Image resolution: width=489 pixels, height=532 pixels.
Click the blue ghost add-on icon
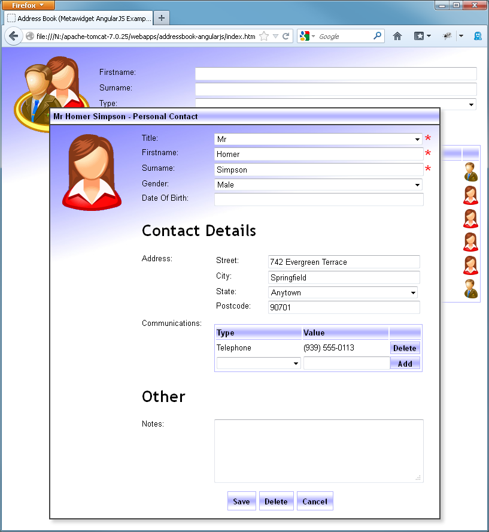pyautogui.click(x=478, y=37)
